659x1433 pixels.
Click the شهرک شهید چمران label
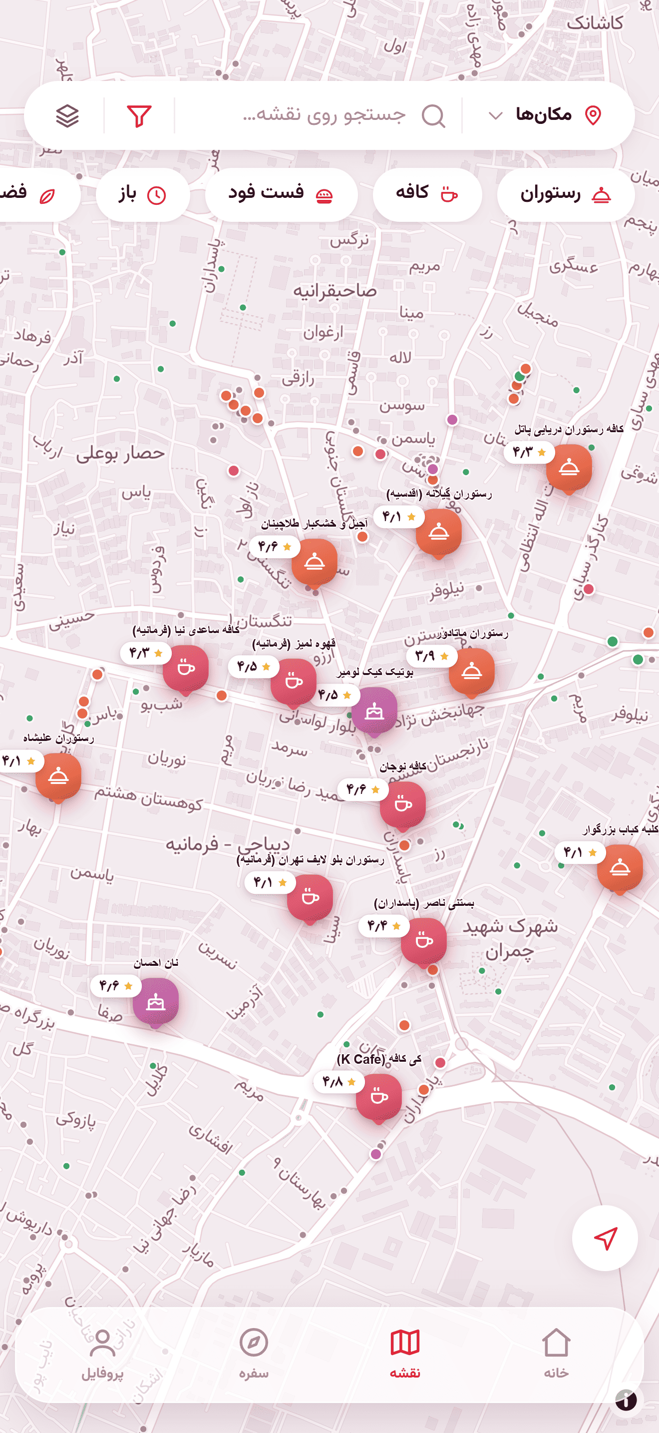tap(510, 938)
